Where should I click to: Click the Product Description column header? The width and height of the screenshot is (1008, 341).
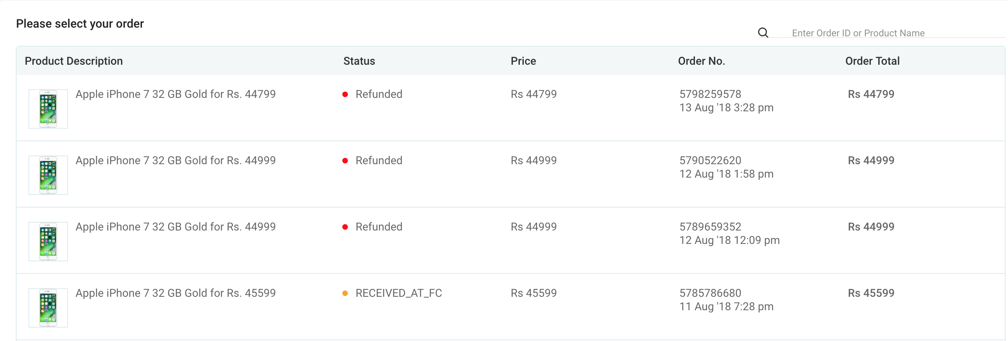(x=74, y=61)
